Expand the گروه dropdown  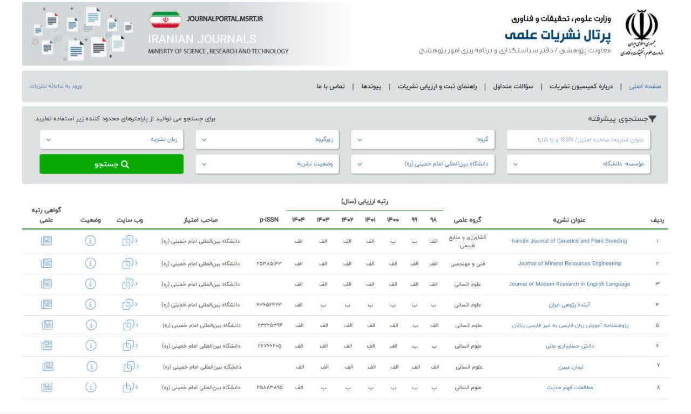tap(422, 139)
